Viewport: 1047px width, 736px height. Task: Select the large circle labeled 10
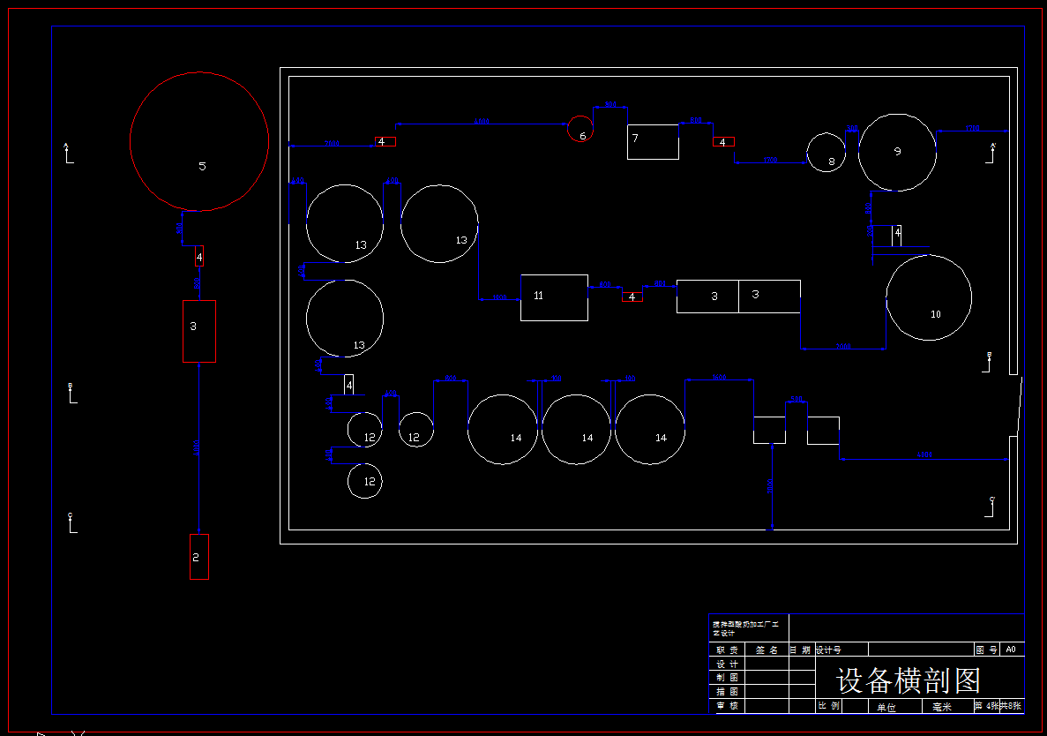tap(929, 298)
